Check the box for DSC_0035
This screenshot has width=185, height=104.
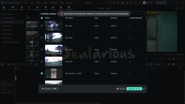(x=42, y=62)
